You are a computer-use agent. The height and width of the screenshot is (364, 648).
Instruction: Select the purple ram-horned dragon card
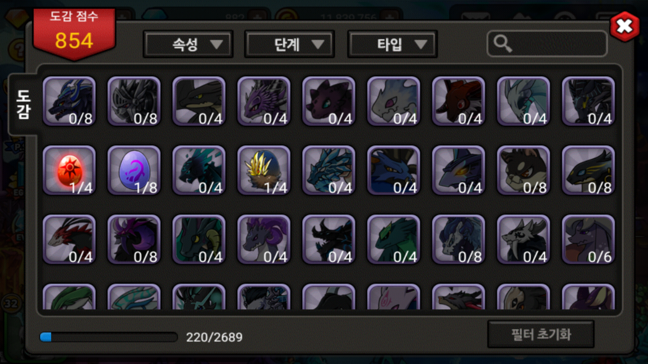pos(264,240)
